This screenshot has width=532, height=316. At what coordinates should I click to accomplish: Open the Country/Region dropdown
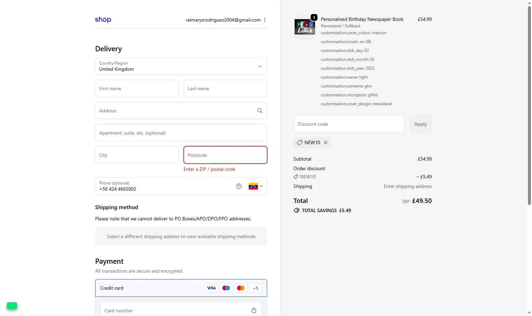pos(181,66)
